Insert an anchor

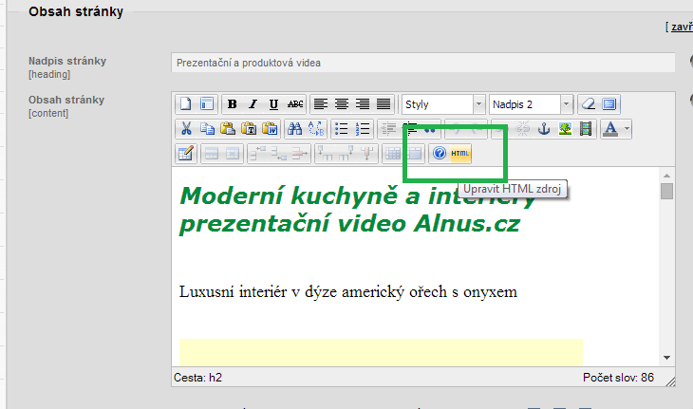(x=544, y=129)
